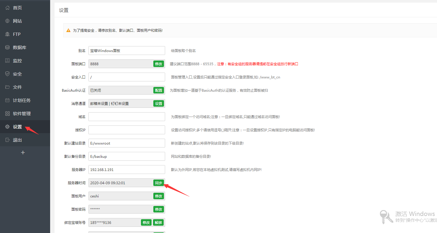Screen dimensions: 437x233
Task: Click the FTP icon in sidebar
Action: pyautogui.click(x=8, y=34)
